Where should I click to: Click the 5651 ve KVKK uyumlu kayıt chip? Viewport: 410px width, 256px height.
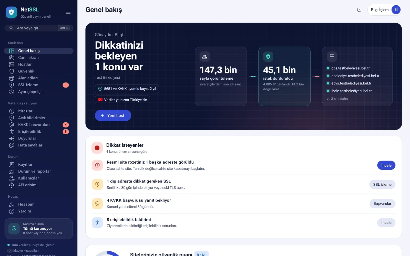coord(127,89)
